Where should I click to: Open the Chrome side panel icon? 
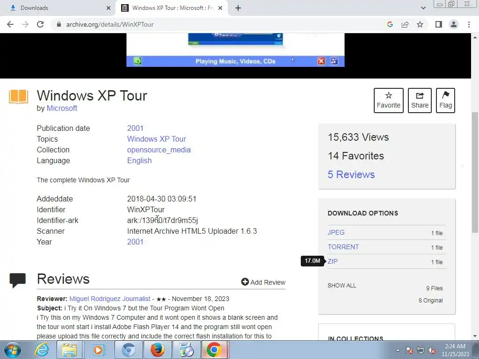439,24
